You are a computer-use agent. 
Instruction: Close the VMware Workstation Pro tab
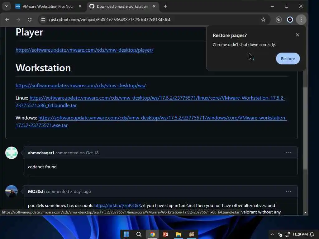(80, 6)
